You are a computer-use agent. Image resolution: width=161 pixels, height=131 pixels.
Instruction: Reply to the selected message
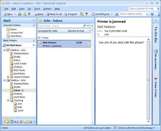39,14
